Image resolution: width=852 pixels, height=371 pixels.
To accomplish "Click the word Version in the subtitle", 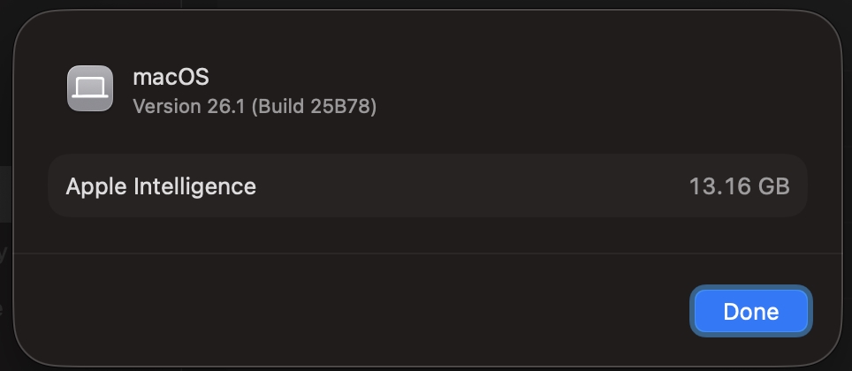I will tap(166, 107).
